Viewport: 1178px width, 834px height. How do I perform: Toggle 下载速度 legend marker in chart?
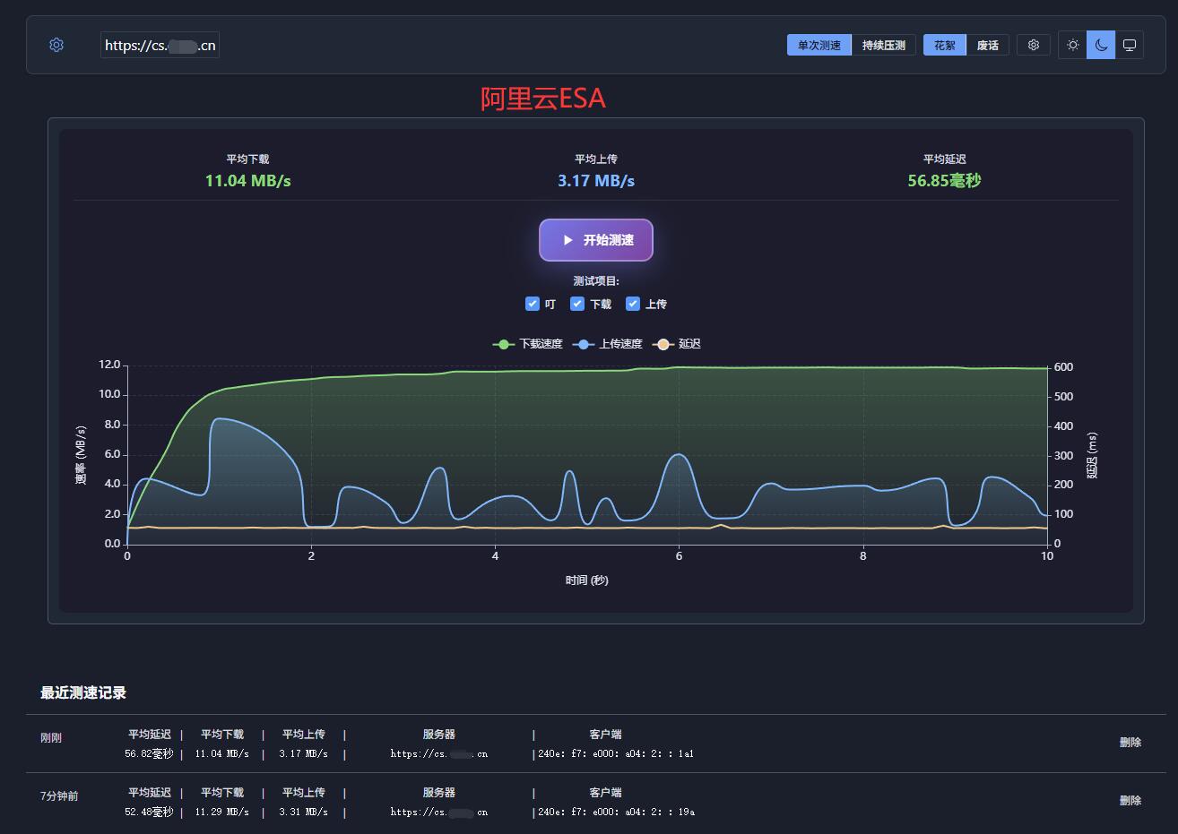[504, 344]
